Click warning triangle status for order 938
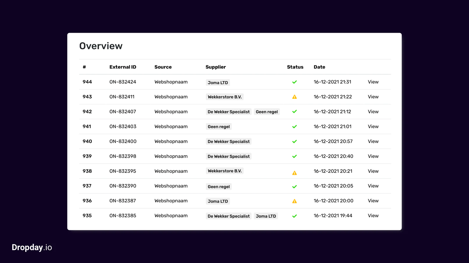Screen dimensions: 469x263 (x=295, y=173)
